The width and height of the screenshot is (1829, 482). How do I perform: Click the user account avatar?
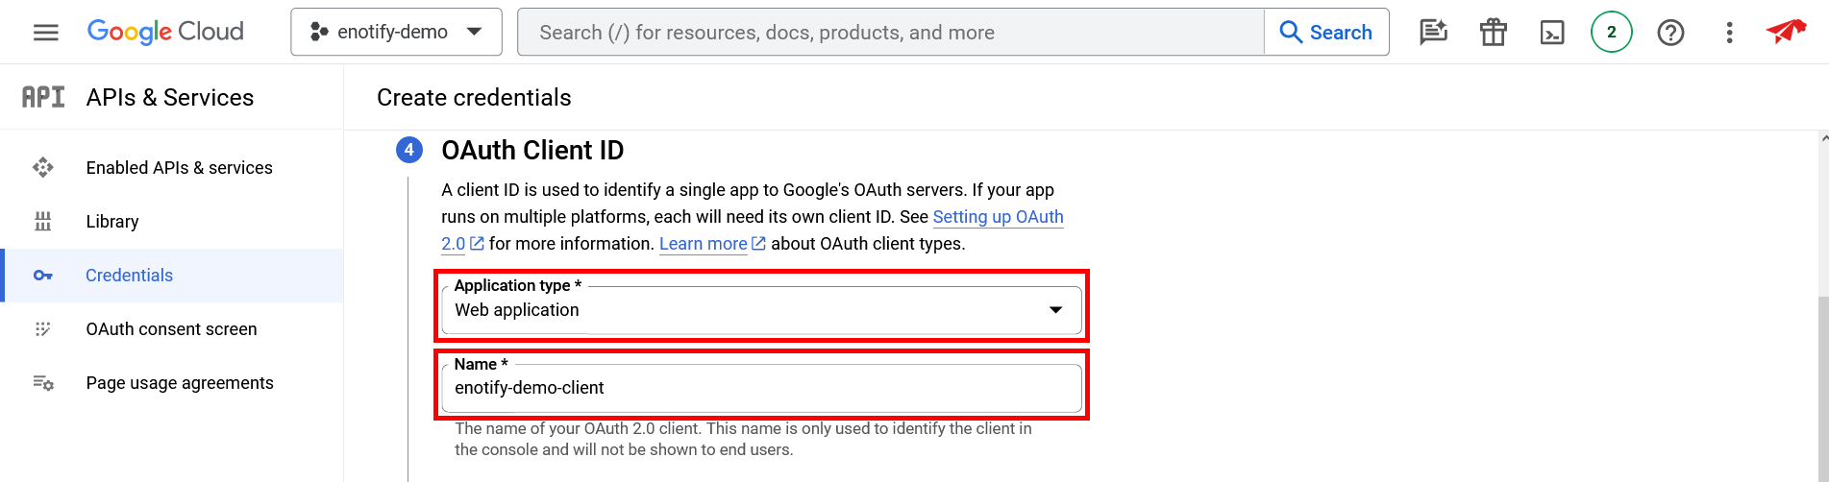pyautogui.click(x=1786, y=32)
